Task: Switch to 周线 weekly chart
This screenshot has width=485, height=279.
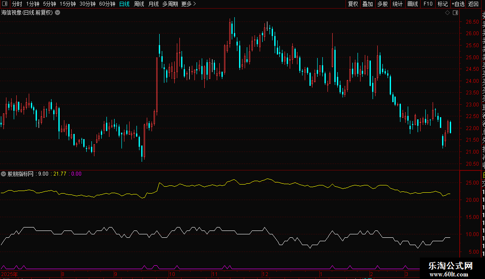Action: point(139,4)
